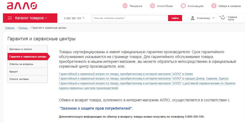Click the hamburger menu icon
The image size is (245, 123).
[x=10, y=18]
